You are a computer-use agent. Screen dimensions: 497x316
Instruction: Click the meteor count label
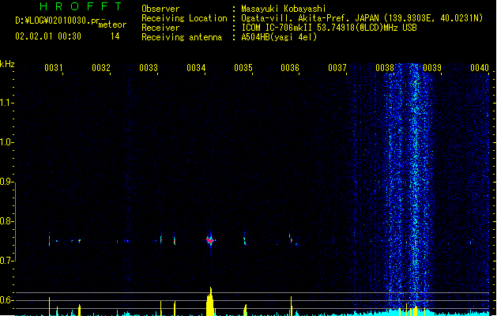click(x=112, y=24)
